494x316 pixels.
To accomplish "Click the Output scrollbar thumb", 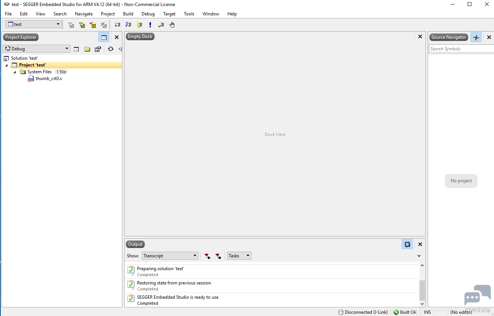I will pyautogui.click(x=422, y=290).
